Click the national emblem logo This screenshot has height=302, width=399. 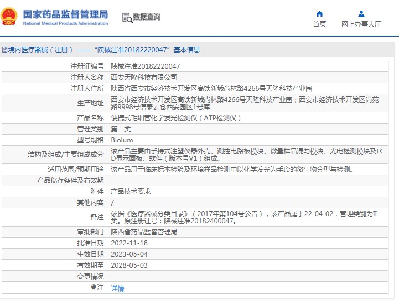(9, 17)
